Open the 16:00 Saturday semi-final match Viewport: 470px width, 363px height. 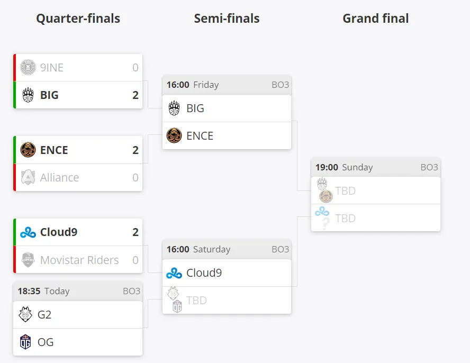(x=227, y=249)
